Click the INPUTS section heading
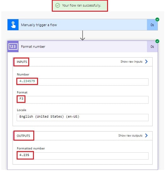The width and height of the screenshot is (168, 174). point(22,62)
